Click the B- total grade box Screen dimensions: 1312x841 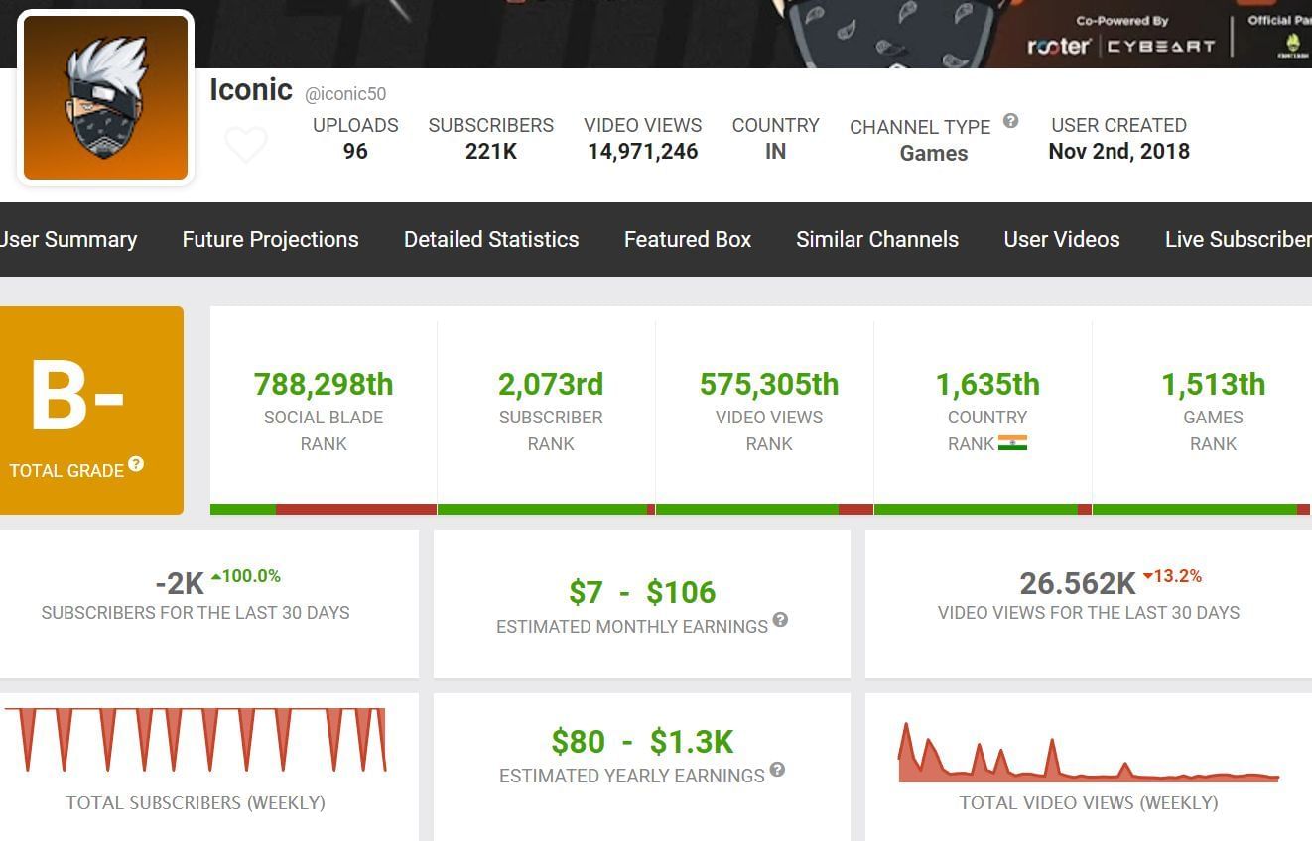(x=91, y=410)
